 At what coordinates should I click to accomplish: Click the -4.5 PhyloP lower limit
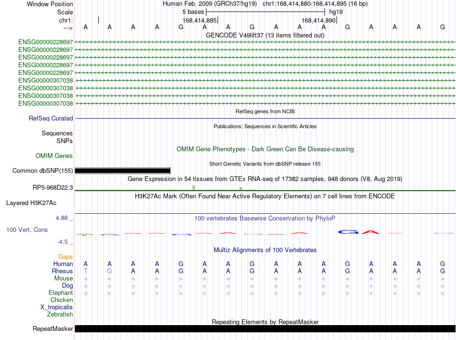point(62,242)
